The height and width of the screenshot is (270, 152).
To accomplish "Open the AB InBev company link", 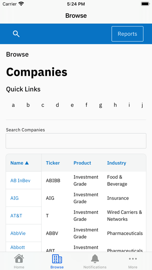I will click(x=20, y=180).
